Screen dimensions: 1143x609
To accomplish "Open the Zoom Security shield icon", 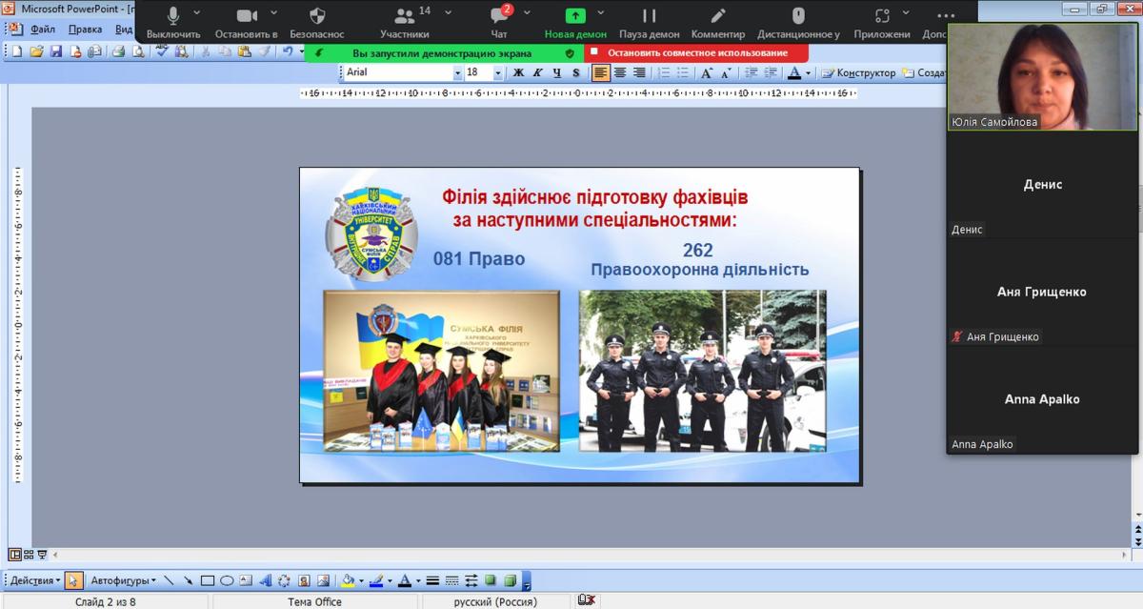I will tap(317, 16).
